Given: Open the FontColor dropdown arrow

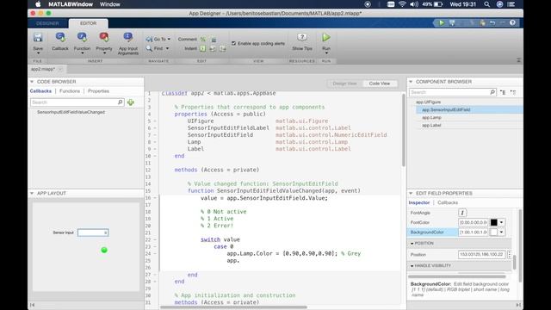Looking at the screenshot, I should pyautogui.click(x=501, y=222).
